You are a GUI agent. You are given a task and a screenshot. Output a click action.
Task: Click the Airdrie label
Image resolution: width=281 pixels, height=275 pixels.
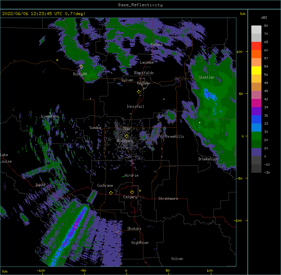(x=132, y=175)
